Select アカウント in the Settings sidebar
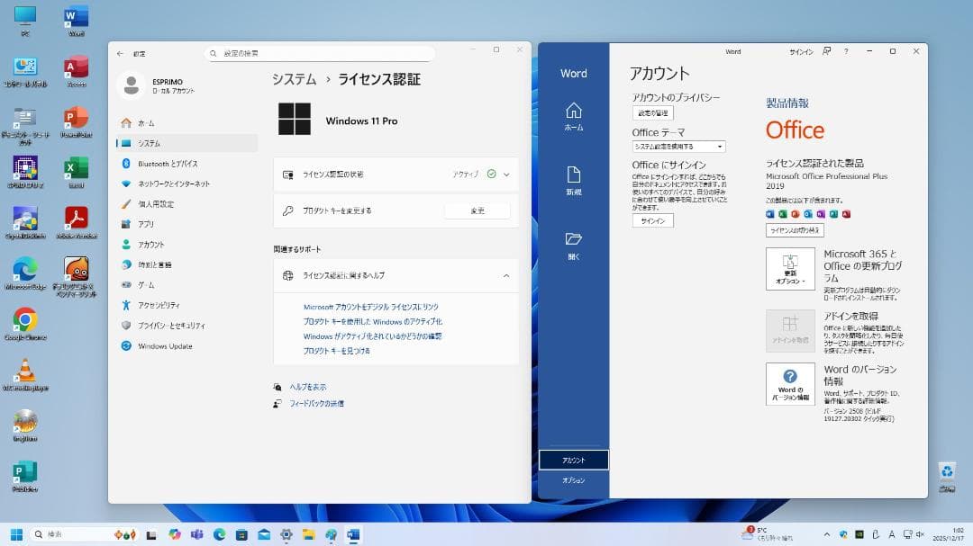973x546 pixels. point(154,245)
